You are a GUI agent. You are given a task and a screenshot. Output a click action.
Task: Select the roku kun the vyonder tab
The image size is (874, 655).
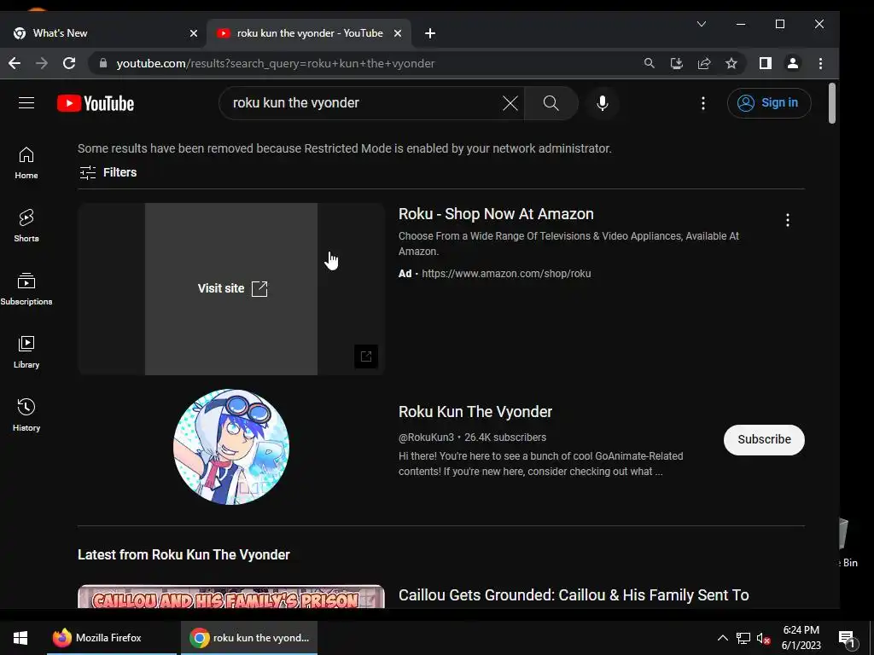pyautogui.click(x=309, y=33)
